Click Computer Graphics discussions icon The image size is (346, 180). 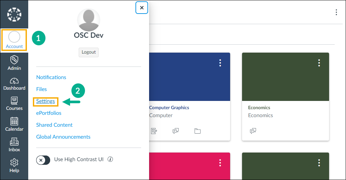(x=176, y=131)
